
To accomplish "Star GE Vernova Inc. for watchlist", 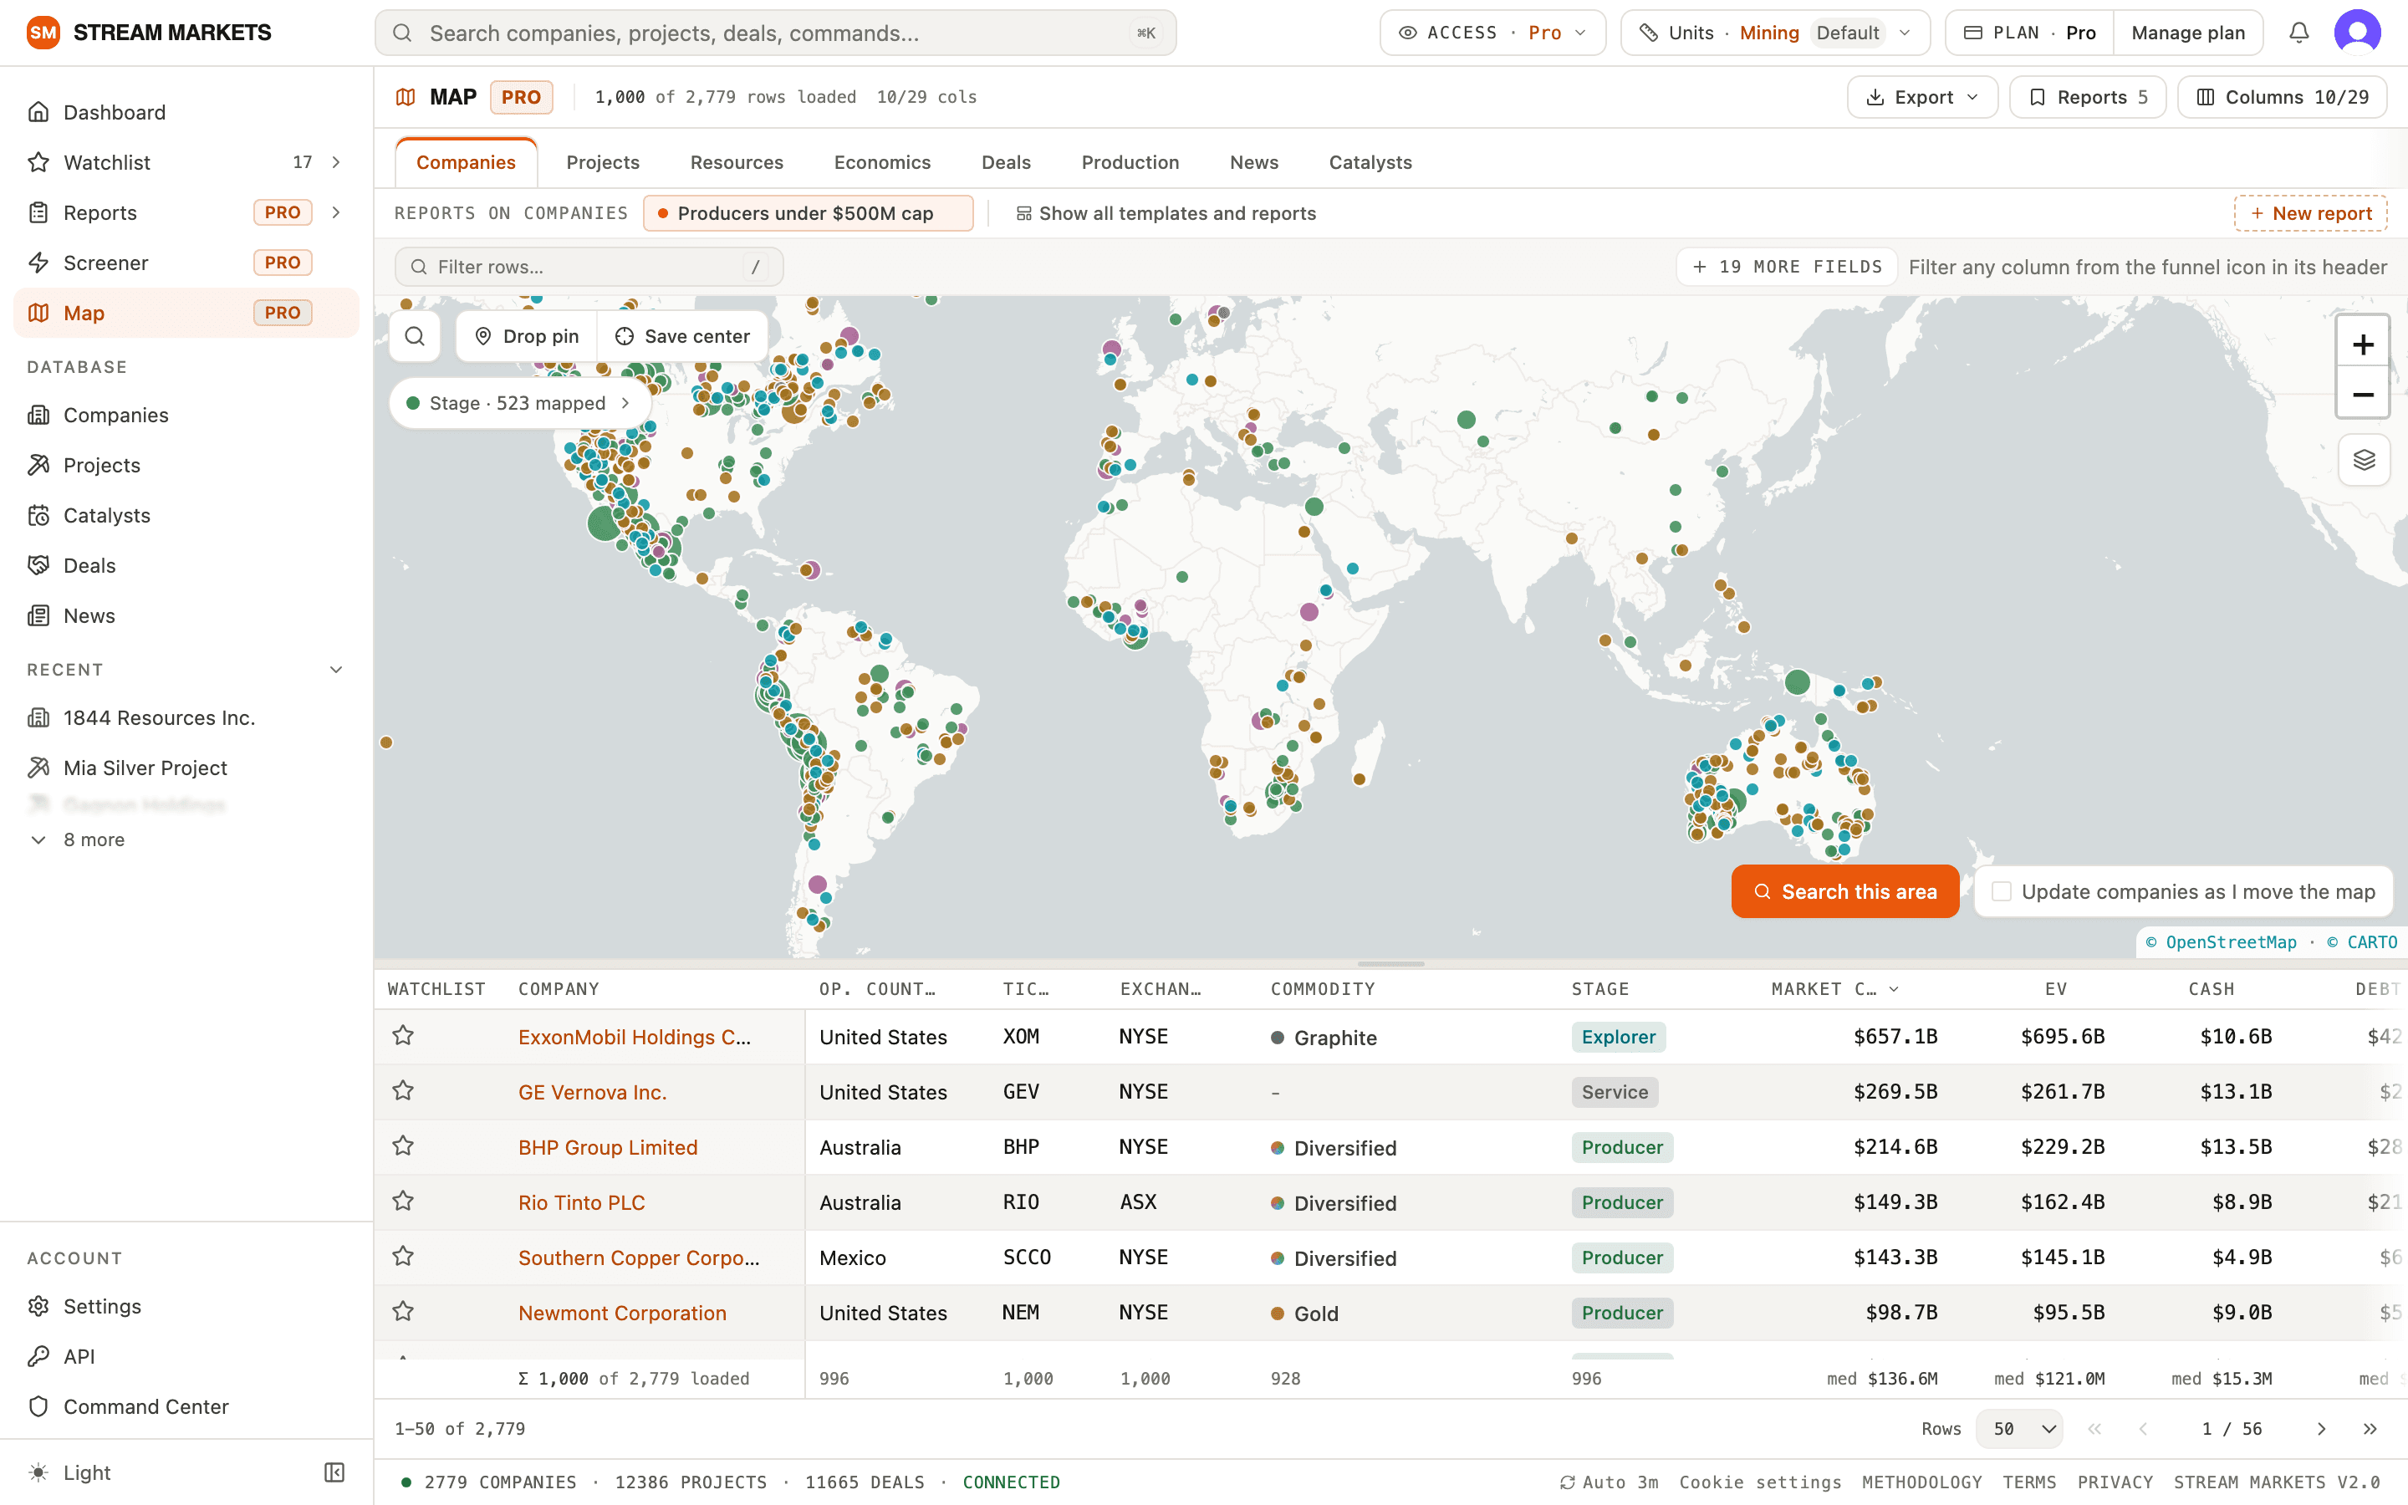I will click(x=403, y=1091).
